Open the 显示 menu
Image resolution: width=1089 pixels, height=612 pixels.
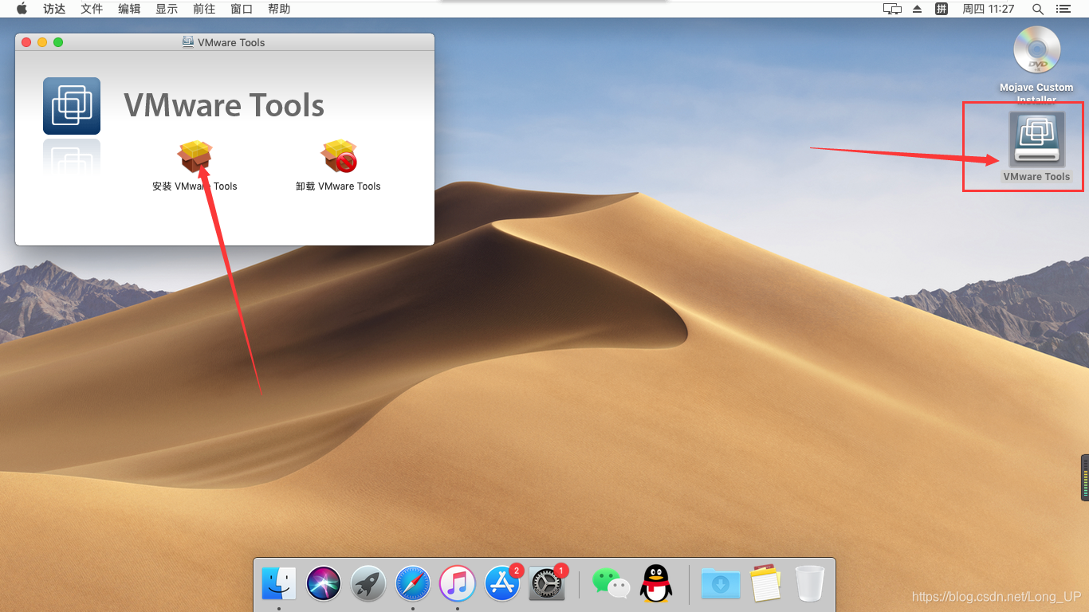[x=167, y=9]
